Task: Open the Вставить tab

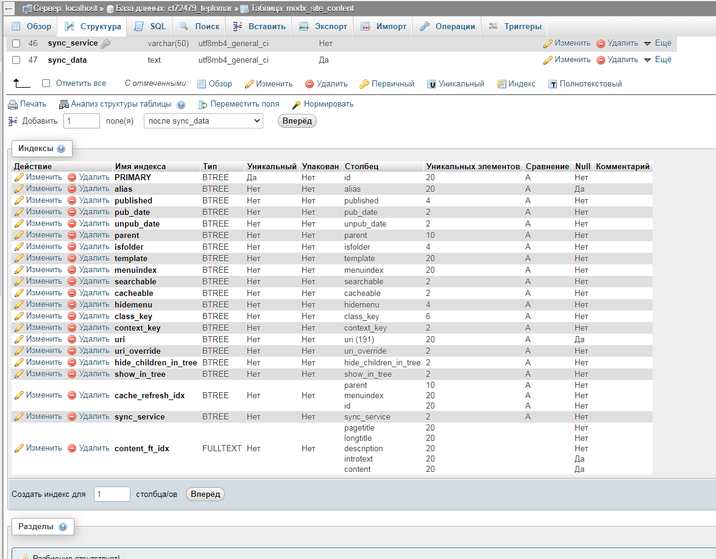Action: pos(259,26)
